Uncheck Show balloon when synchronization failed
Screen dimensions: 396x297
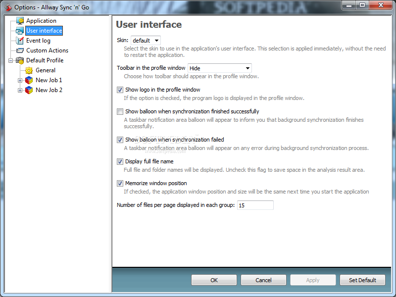(120, 140)
